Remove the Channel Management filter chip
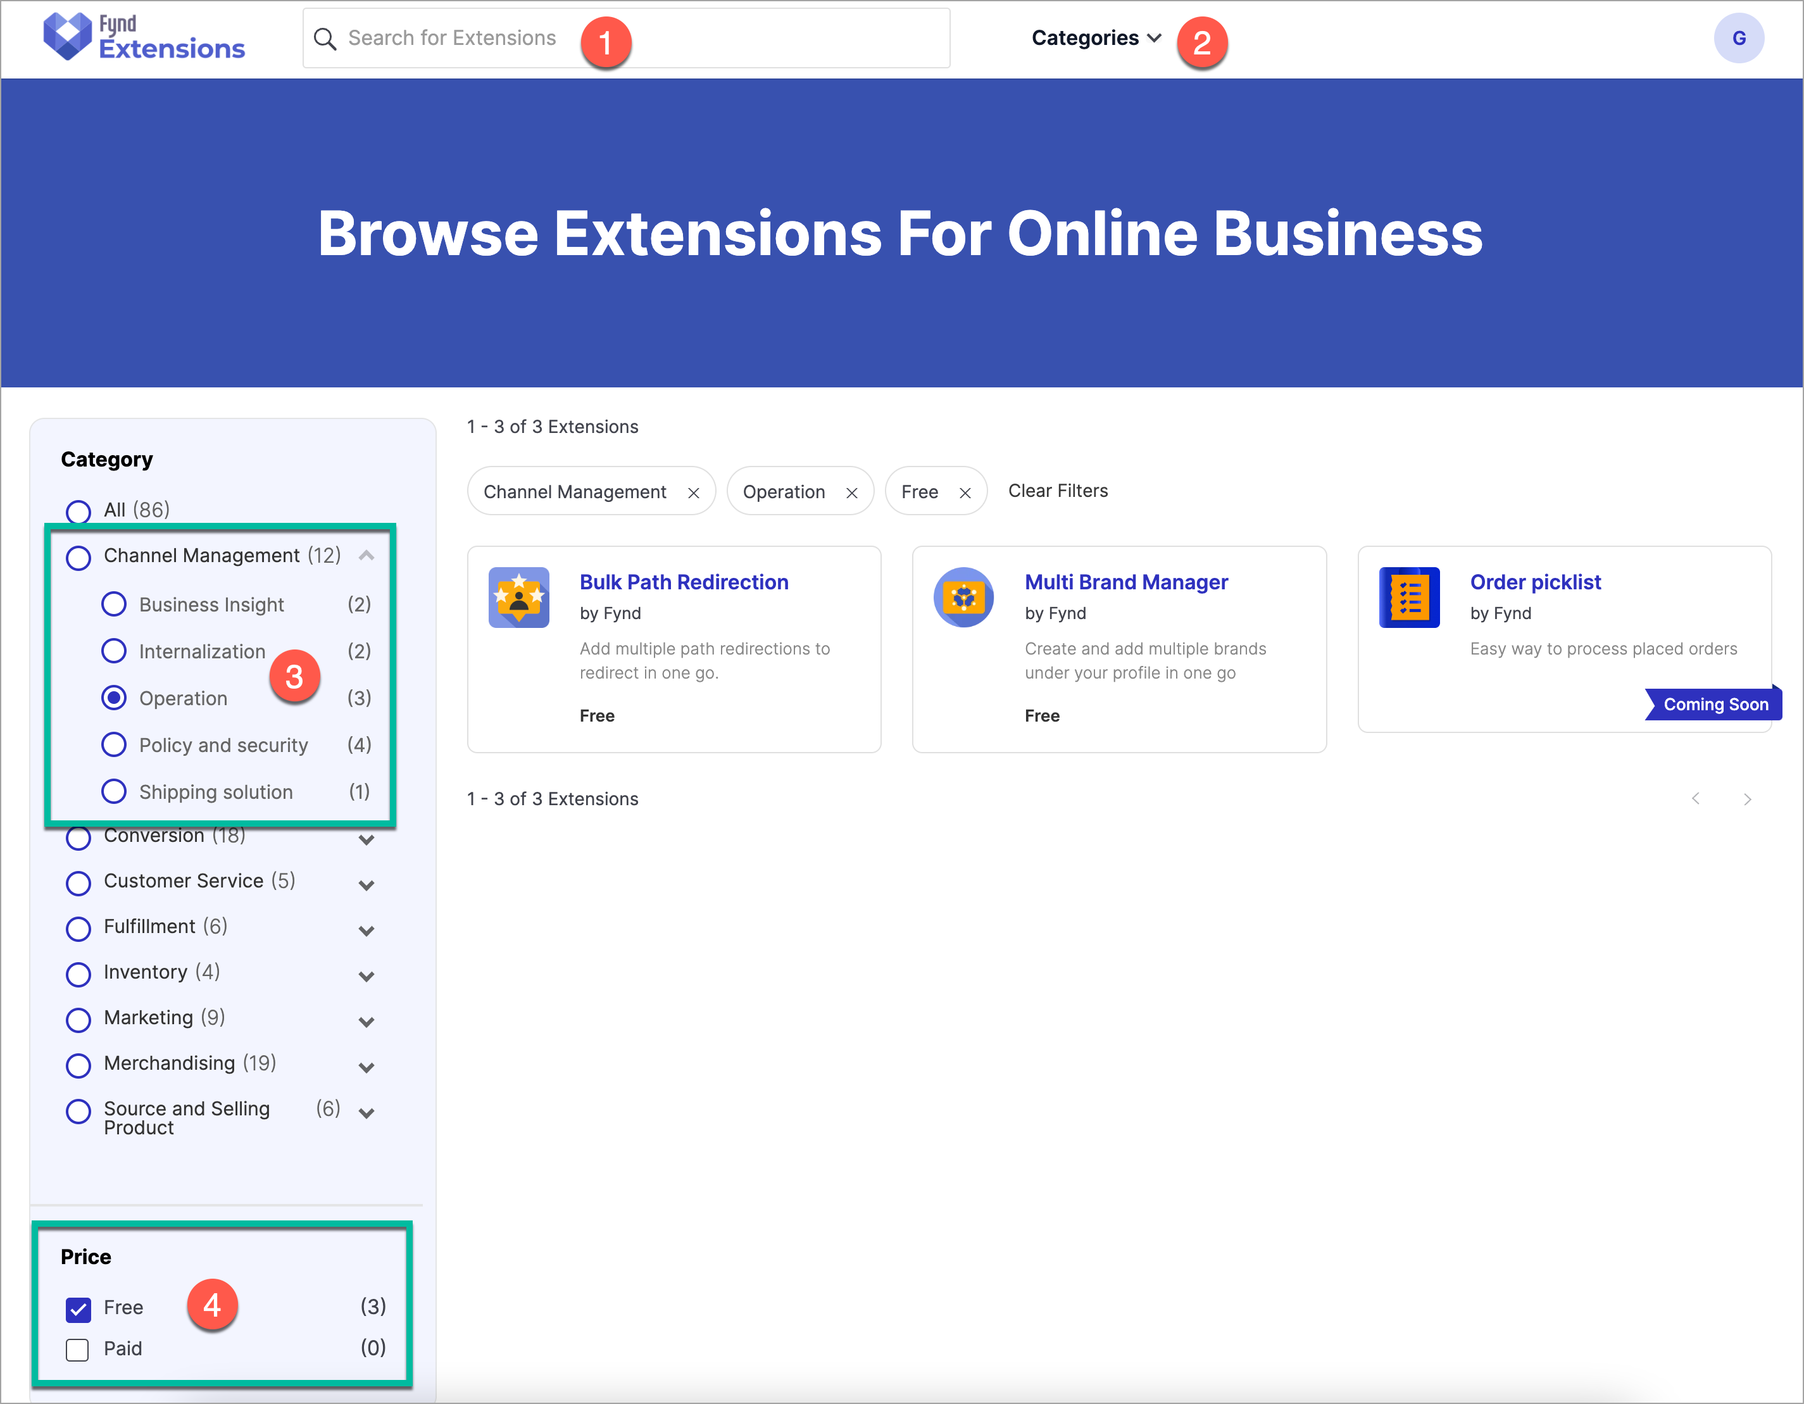1804x1404 pixels. 694,493
